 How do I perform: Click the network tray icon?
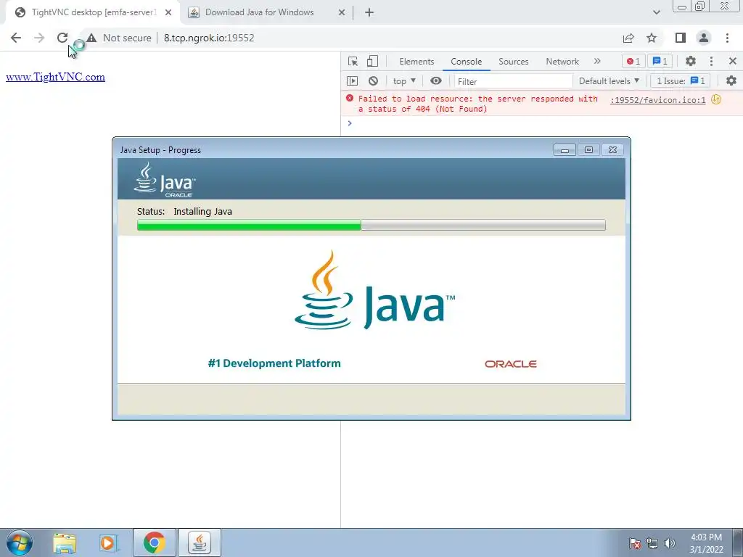coord(652,543)
